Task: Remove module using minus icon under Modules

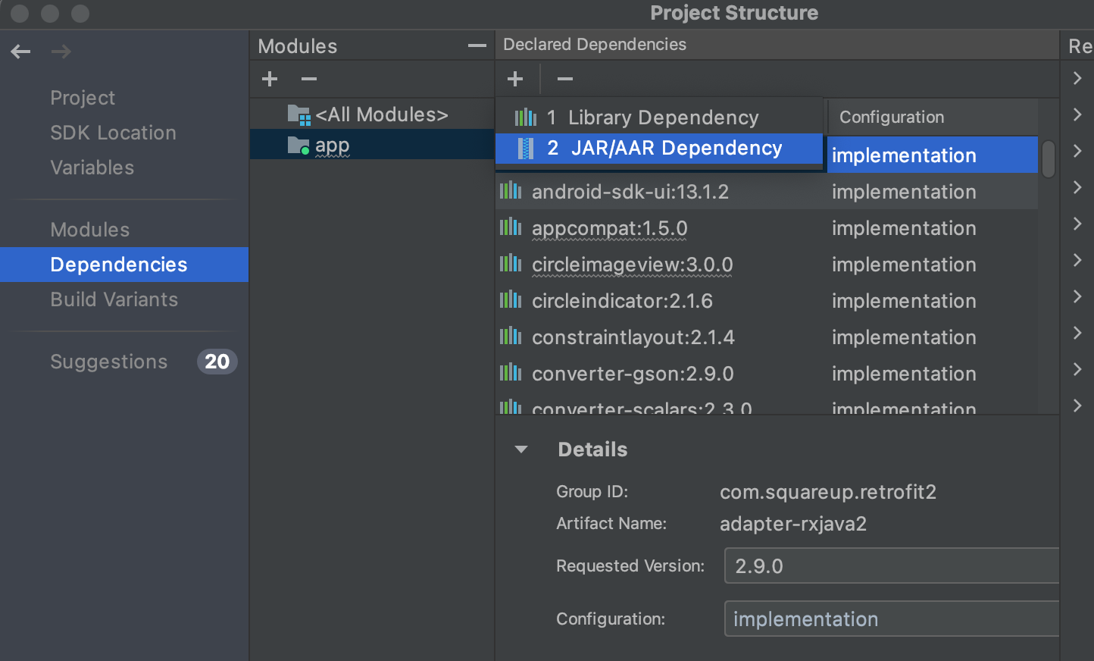Action: click(309, 79)
